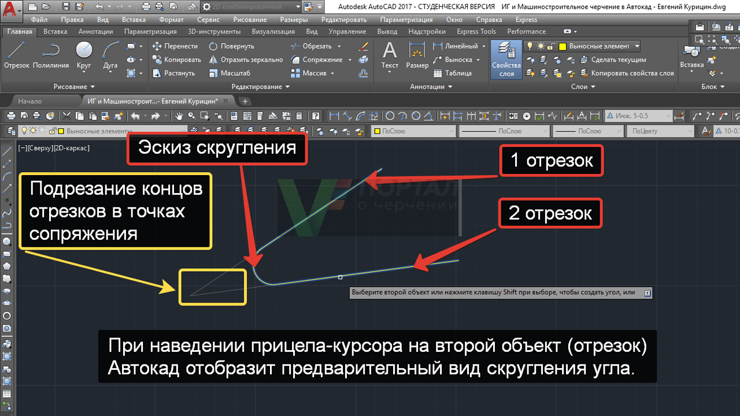Click the Print icon in quick access toolbar
The width and height of the screenshot is (740, 416).
[146, 7]
